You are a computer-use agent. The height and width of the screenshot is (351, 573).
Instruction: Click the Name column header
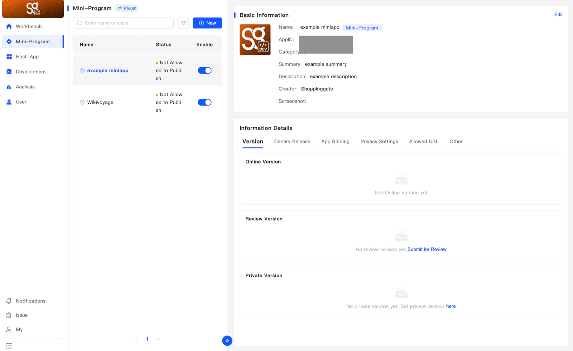(x=87, y=45)
